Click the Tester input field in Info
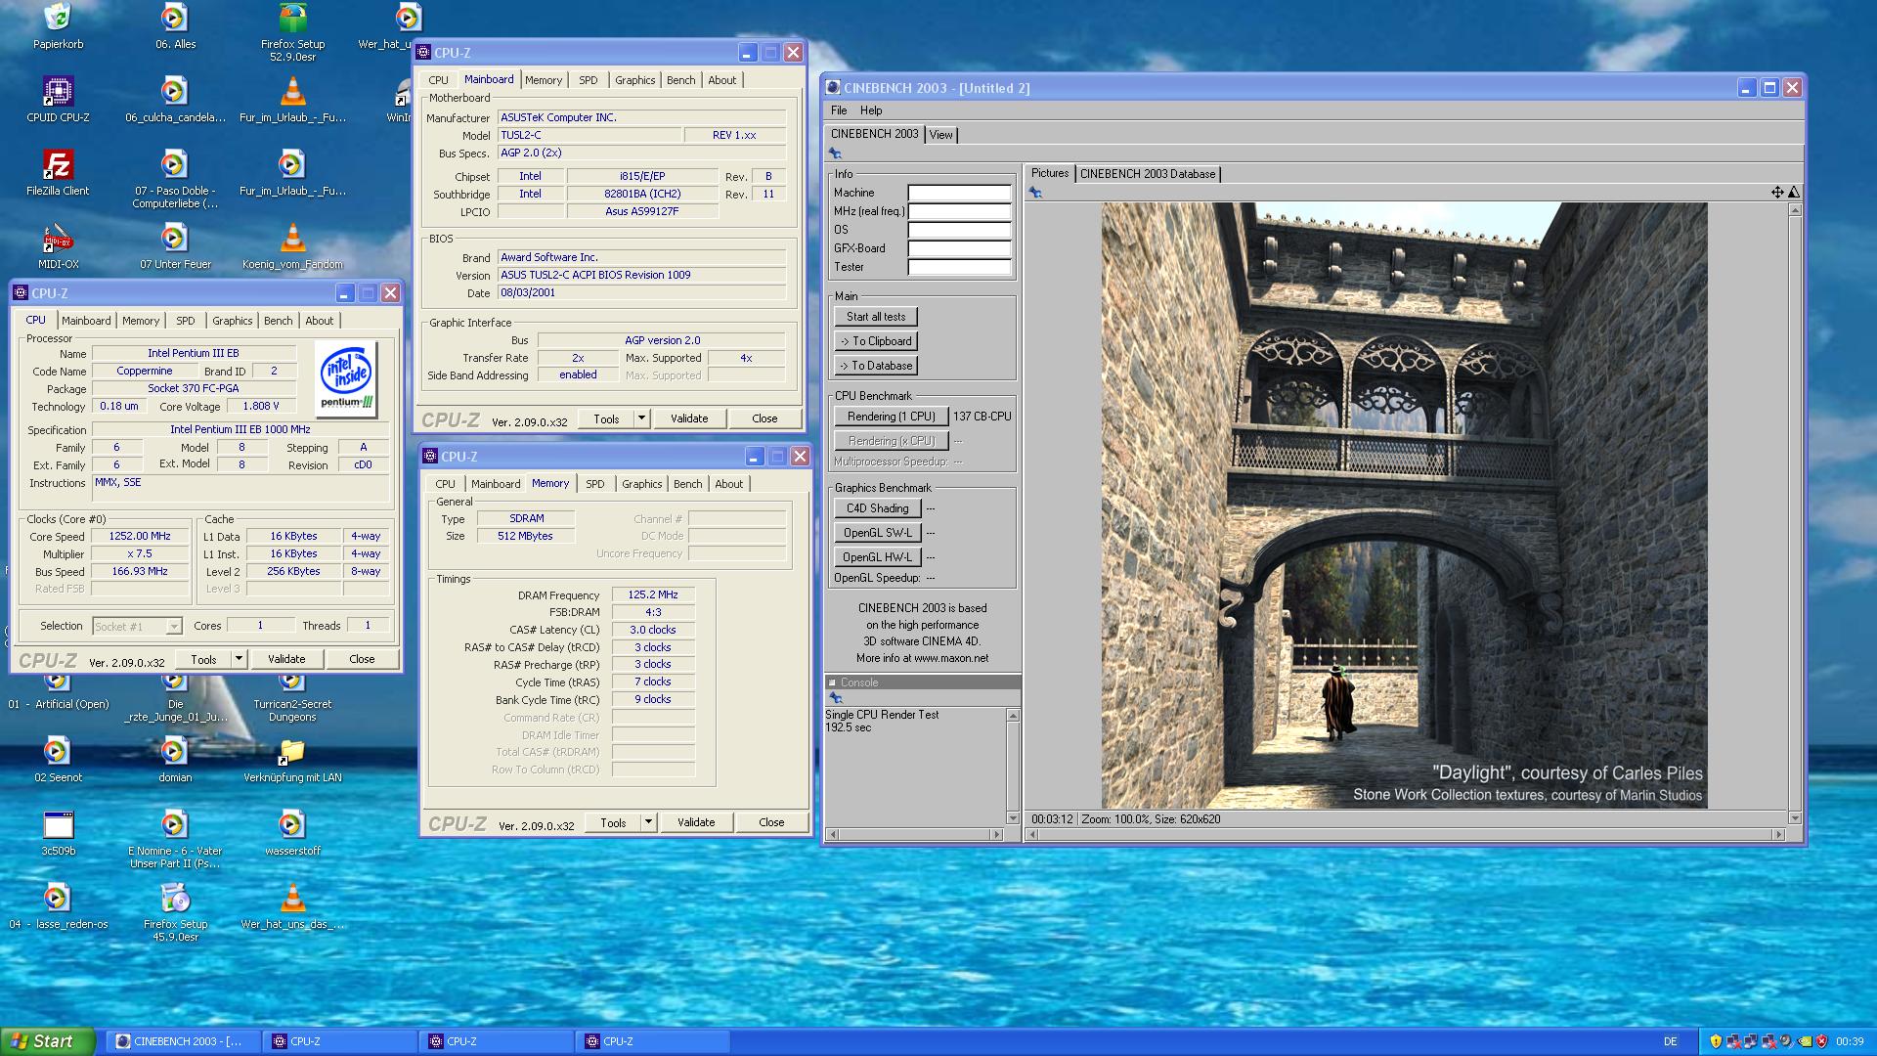 click(x=959, y=267)
